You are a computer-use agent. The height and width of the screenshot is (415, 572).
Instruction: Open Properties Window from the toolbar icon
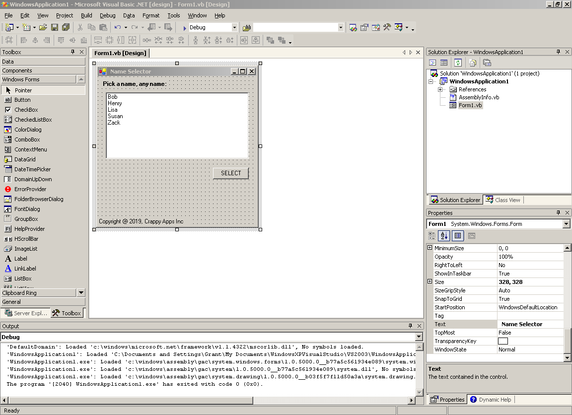364,27
